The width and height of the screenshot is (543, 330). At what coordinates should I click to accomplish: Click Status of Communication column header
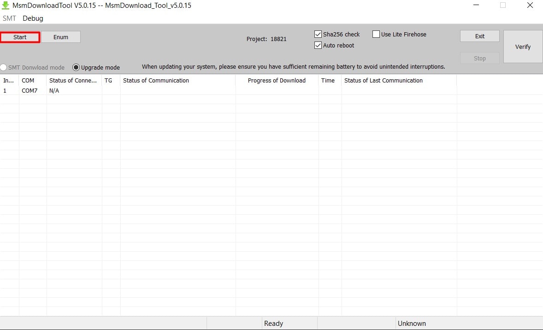(x=178, y=80)
